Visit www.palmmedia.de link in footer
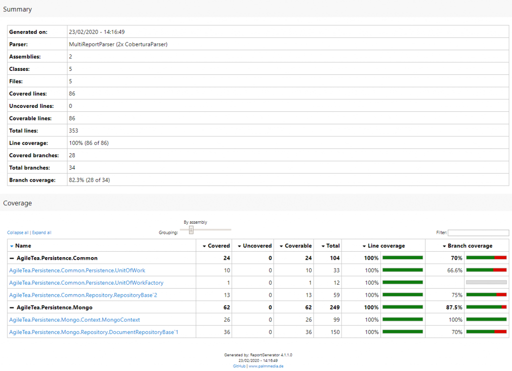The image size is (512, 371). tap(266, 366)
